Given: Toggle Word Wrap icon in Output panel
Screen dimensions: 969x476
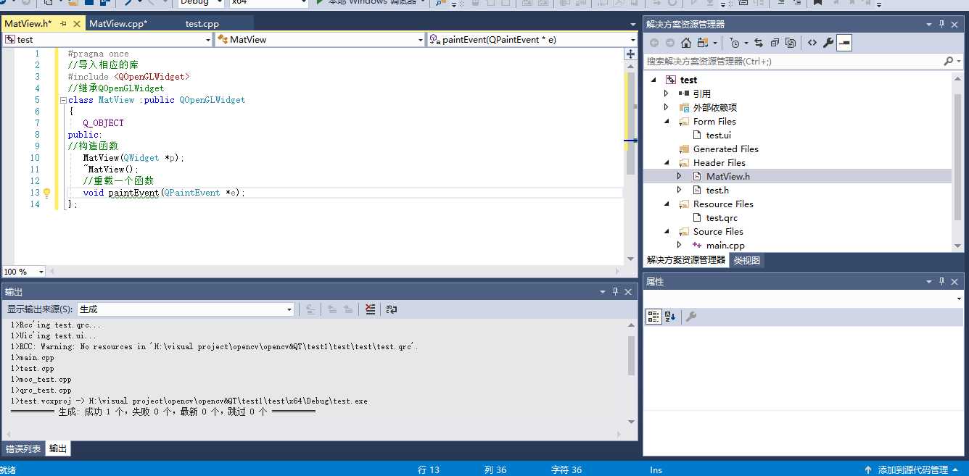Looking at the screenshot, I should point(392,309).
